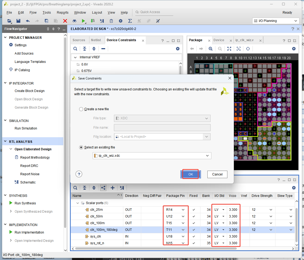Toggle Fixed checkmark for sys_rst_n row
The height and width of the screenshot is (260, 304).
pyautogui.click(x=194, y=243)
